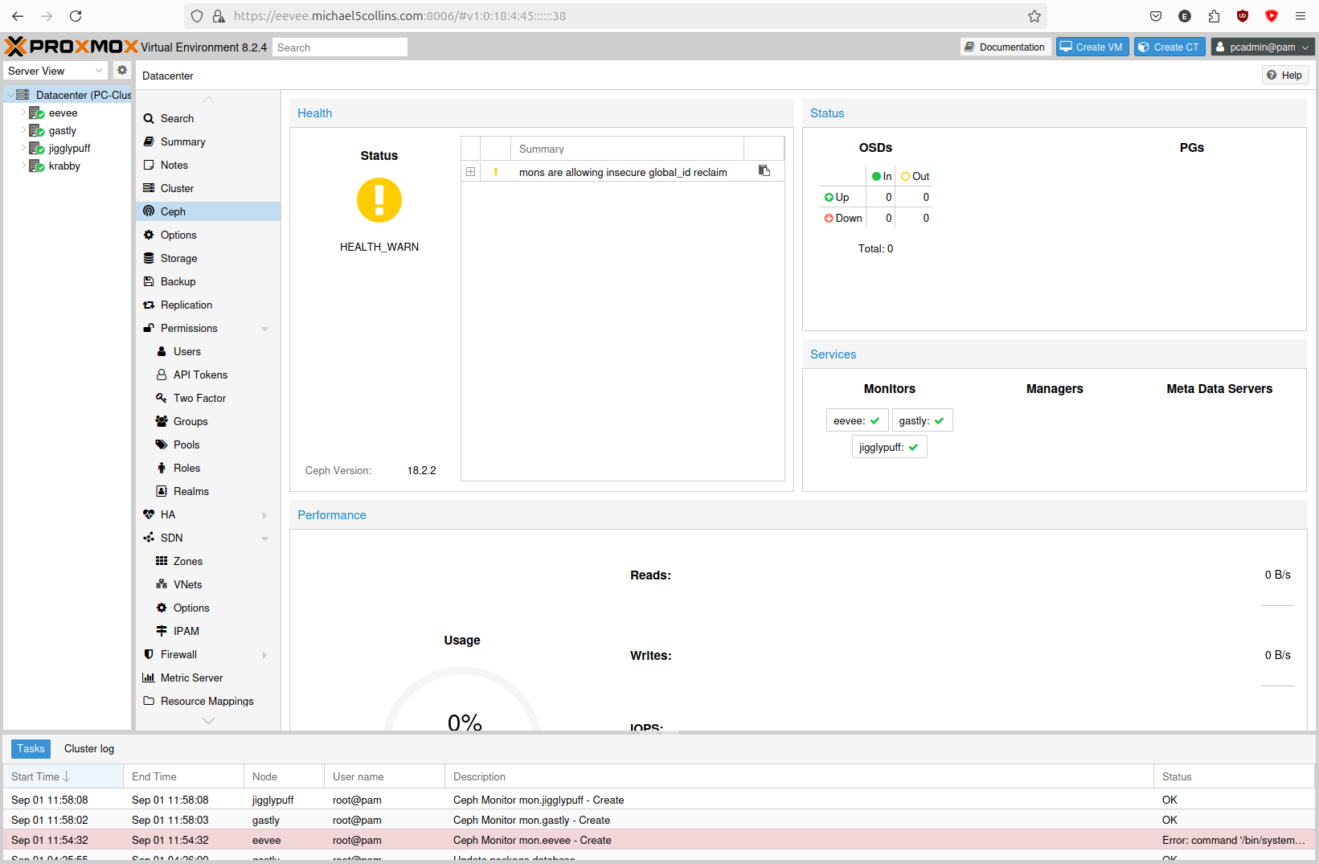Sort tasks by Status column header

click(x=1234, y=776)
